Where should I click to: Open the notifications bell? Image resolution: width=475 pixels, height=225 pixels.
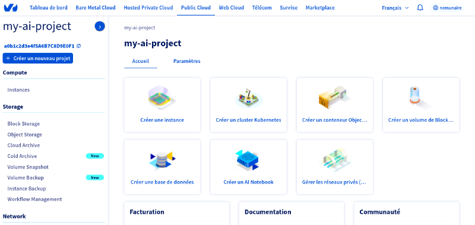420,8
